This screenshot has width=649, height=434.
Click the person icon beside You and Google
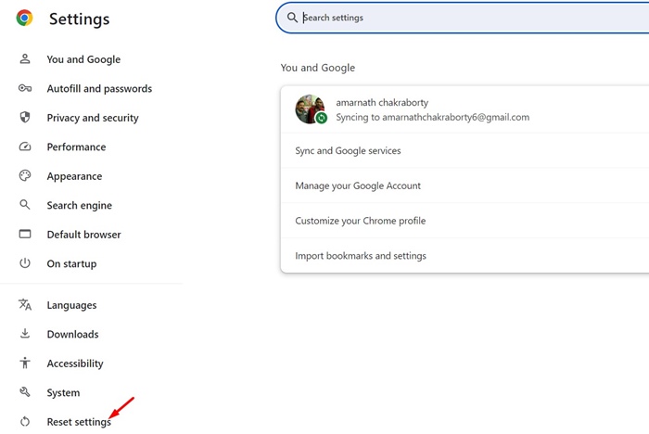tap(25, 58)
